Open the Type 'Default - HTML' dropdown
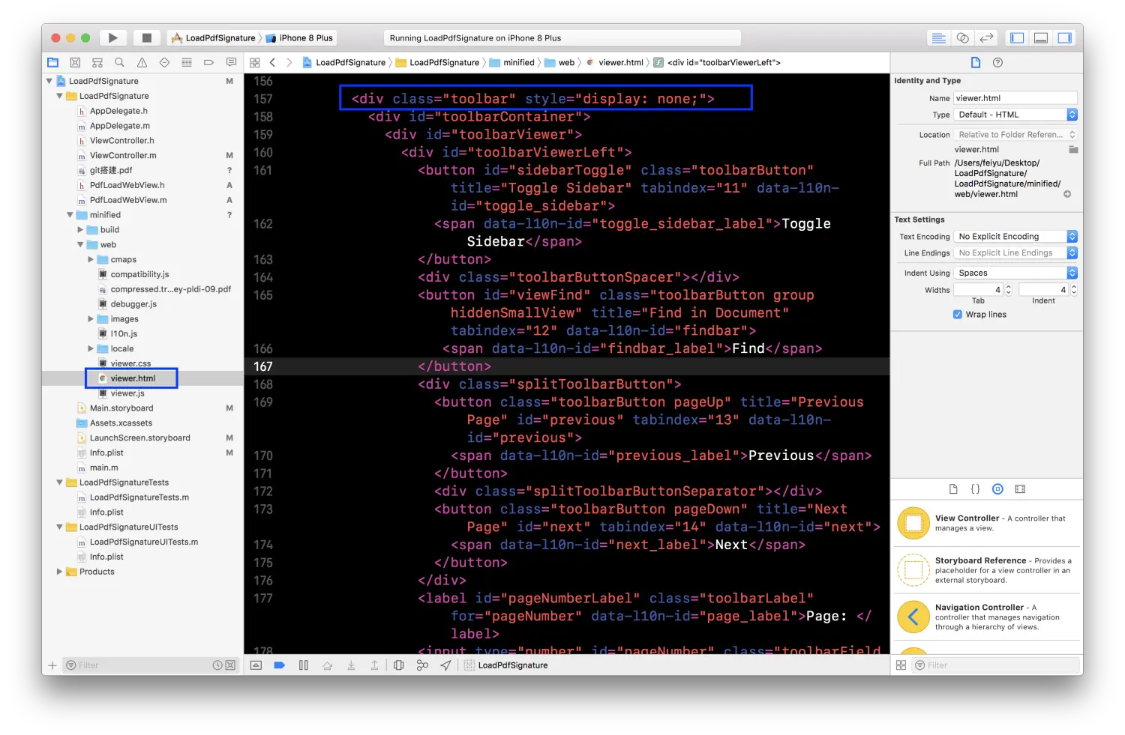Screen dimensions: 1125x735 (x=1015, y=115)
